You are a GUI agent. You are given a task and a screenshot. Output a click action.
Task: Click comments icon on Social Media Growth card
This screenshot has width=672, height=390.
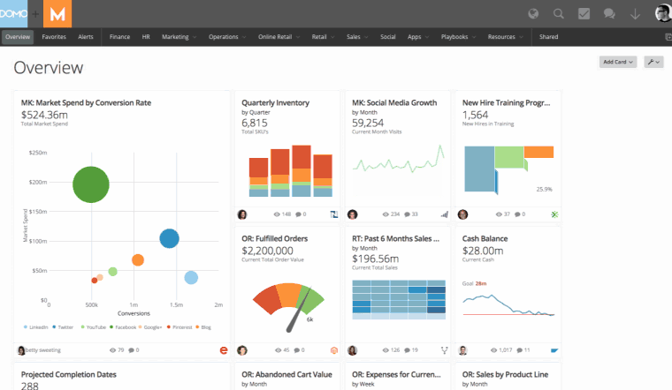[x=407, y=214]
